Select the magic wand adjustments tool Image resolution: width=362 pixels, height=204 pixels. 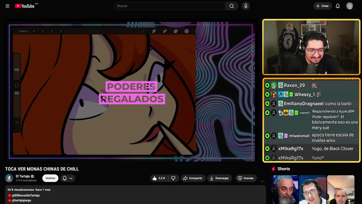coord(43,31)
